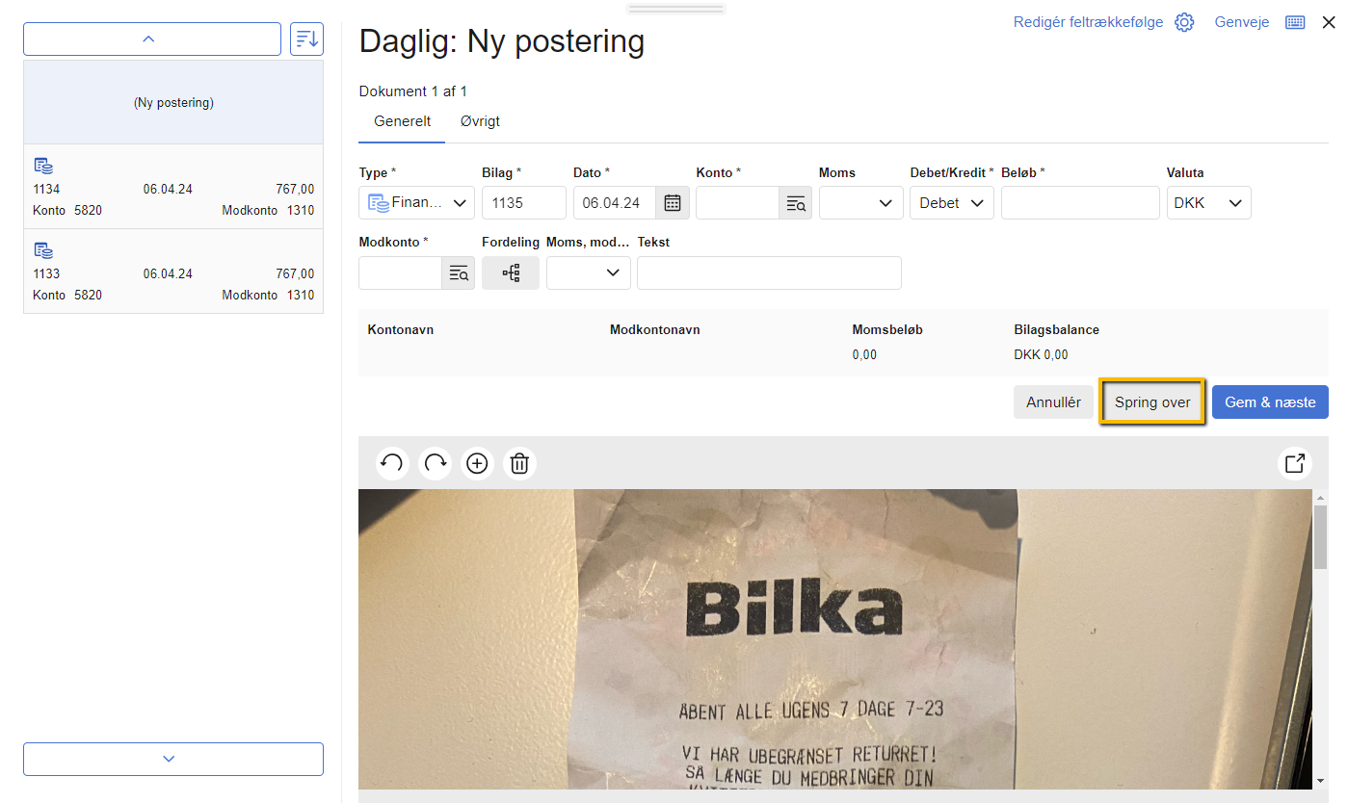Image resolution: width=1348 pixels, height=803 pixels.
Task: Open settings gear next to Redigér feltrækkefølge
Action: tap(1184, 21)
